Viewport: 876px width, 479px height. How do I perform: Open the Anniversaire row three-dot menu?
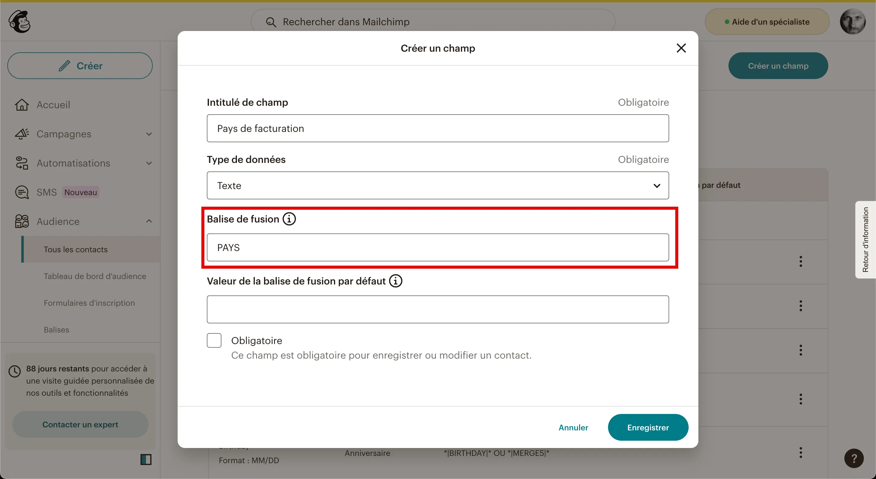(x=801, y=453)
